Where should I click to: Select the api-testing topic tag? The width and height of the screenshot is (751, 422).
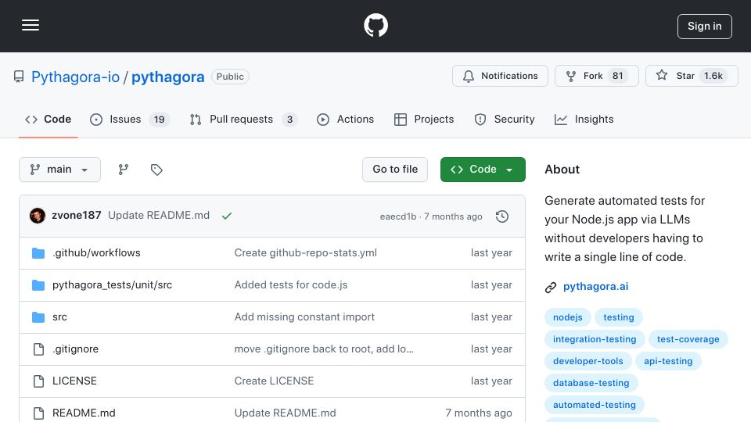[x=668, y=361]
